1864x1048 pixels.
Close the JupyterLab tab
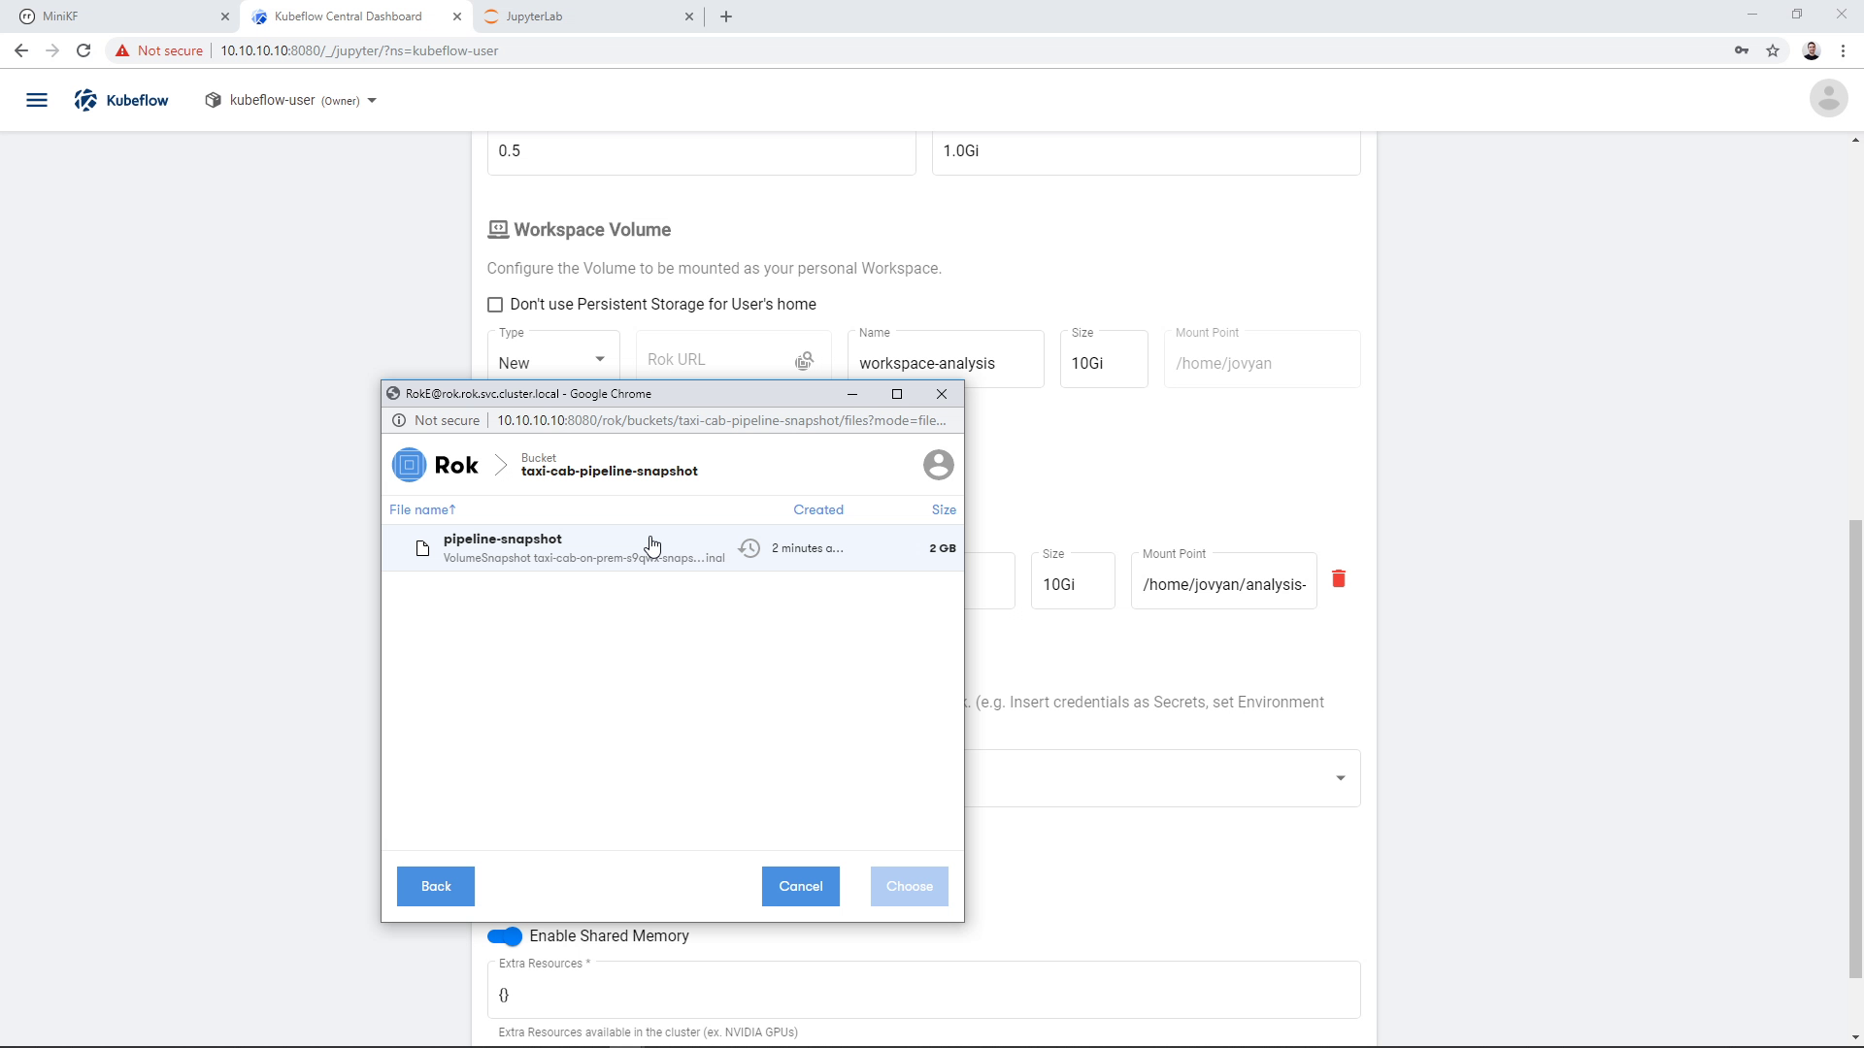point(689,16)
